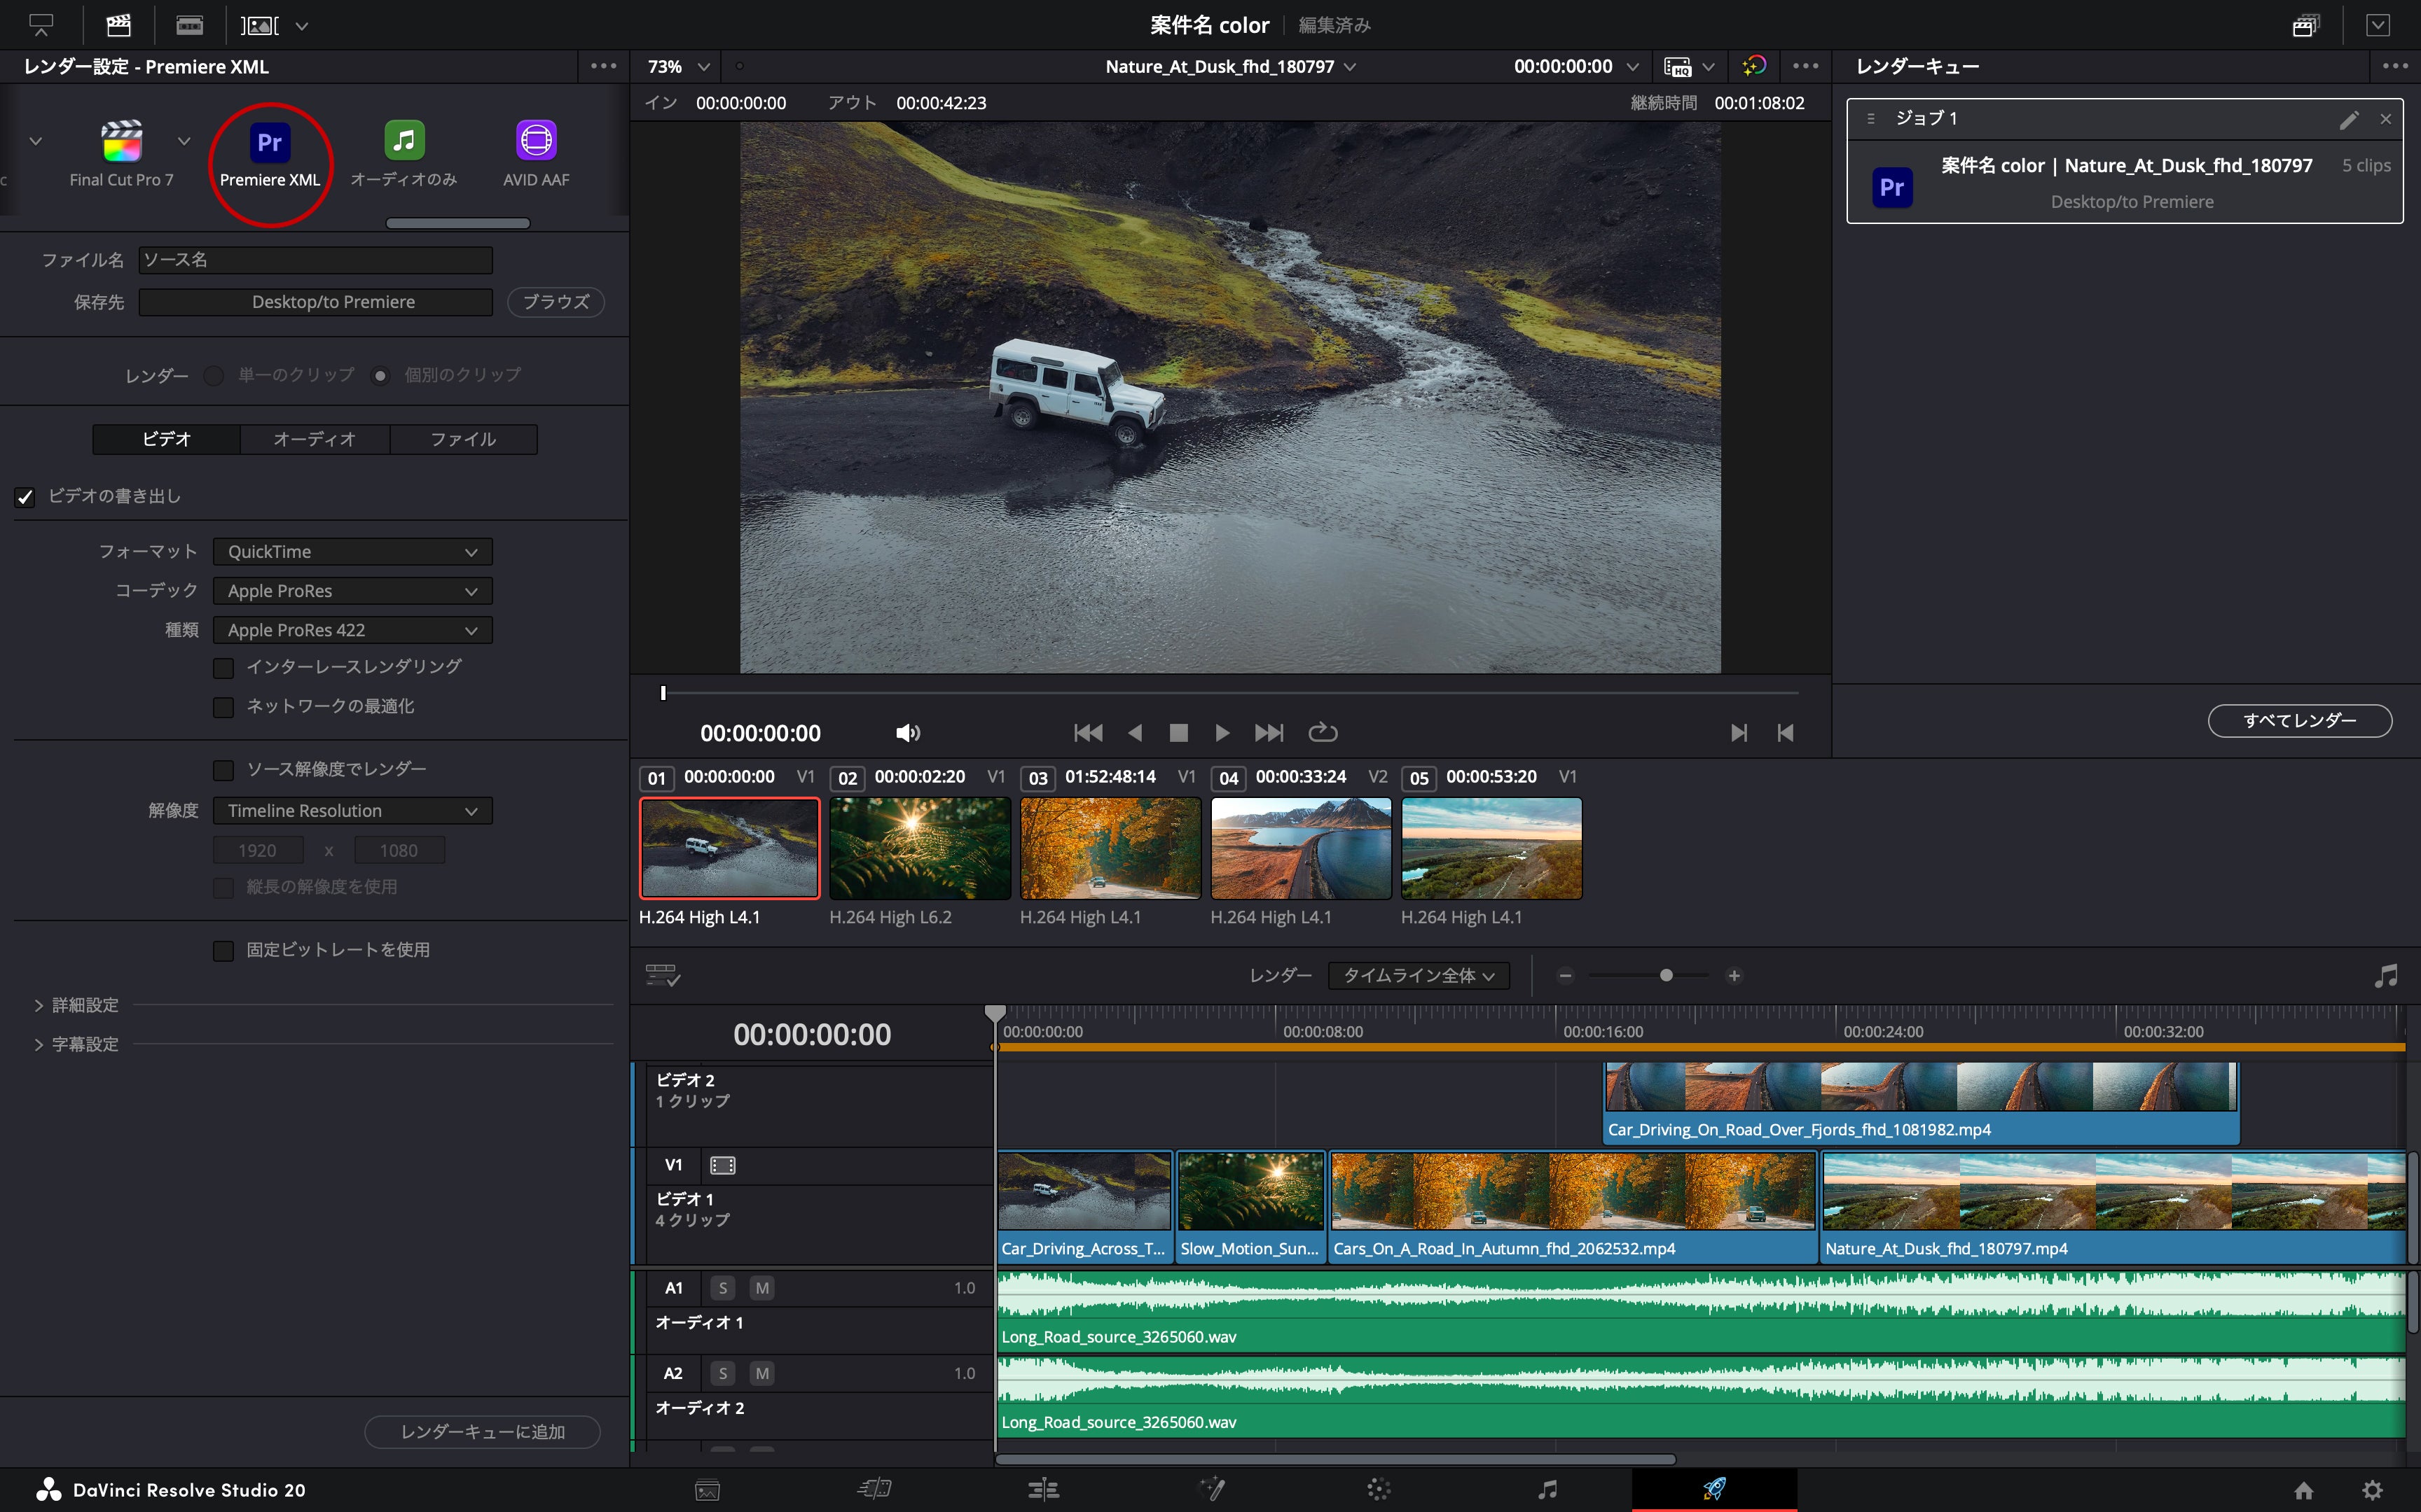Click the loop playback icon
The image size is (2421, 1512).
[x=1323, y=733]
